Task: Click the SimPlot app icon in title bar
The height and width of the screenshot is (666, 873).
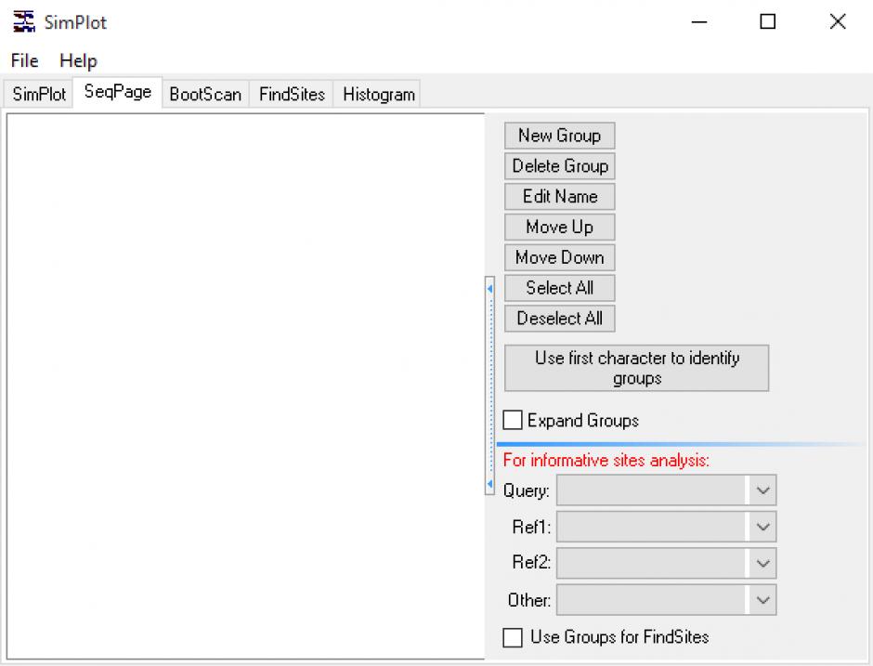Action: [x=24, y=21]
